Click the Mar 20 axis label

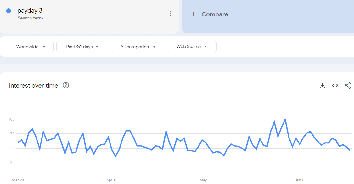tap(18, 180)
